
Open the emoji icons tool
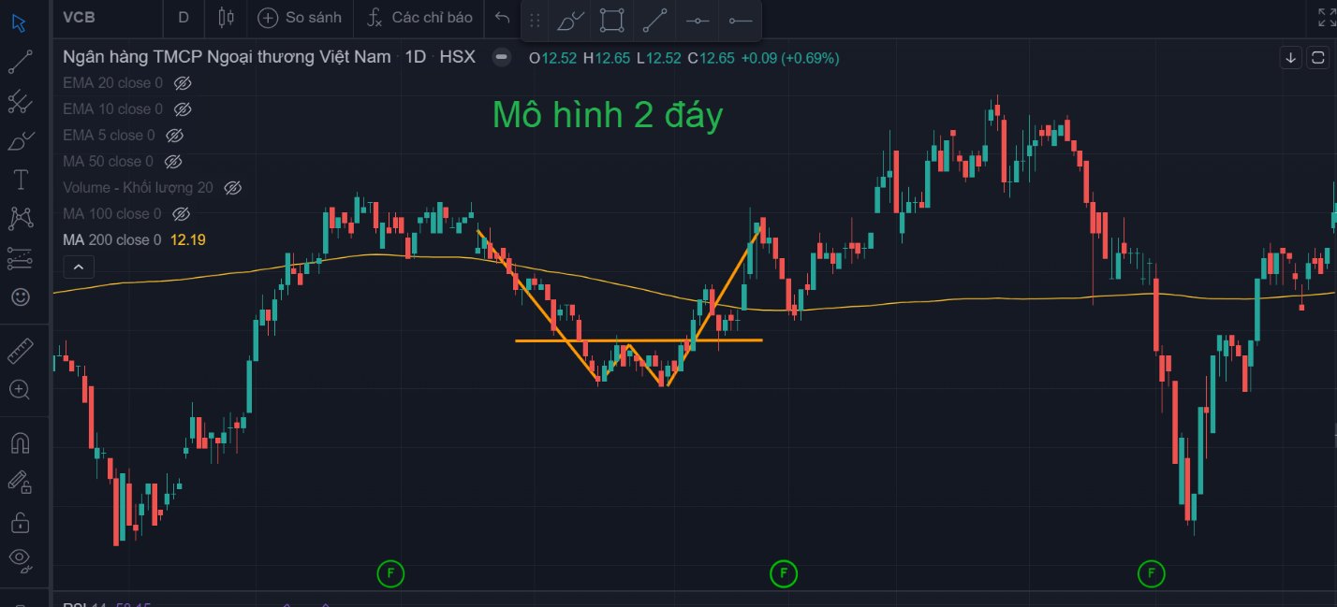pos(20,296)
